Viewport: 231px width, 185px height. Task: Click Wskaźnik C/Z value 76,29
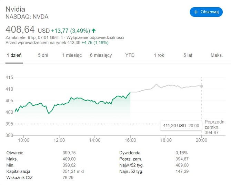[x=68, y=178]
